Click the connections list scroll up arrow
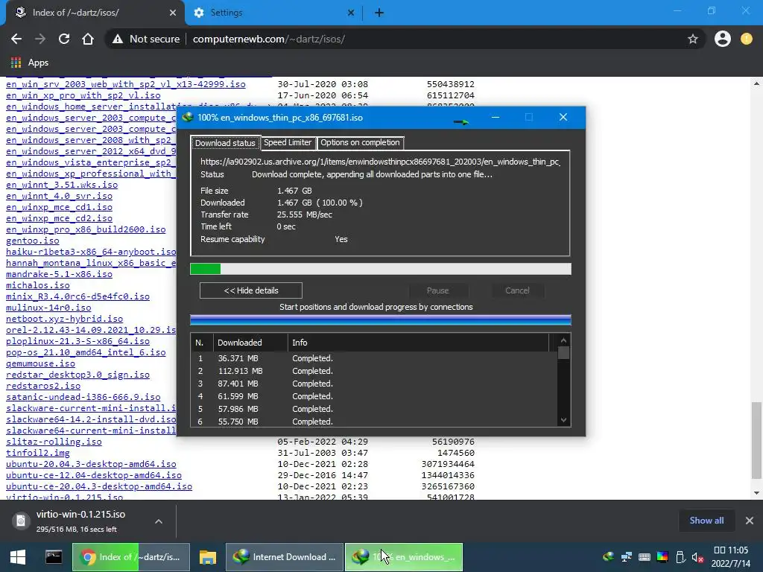Viewport: 763px width, 572px height. [x=563, y=340]
